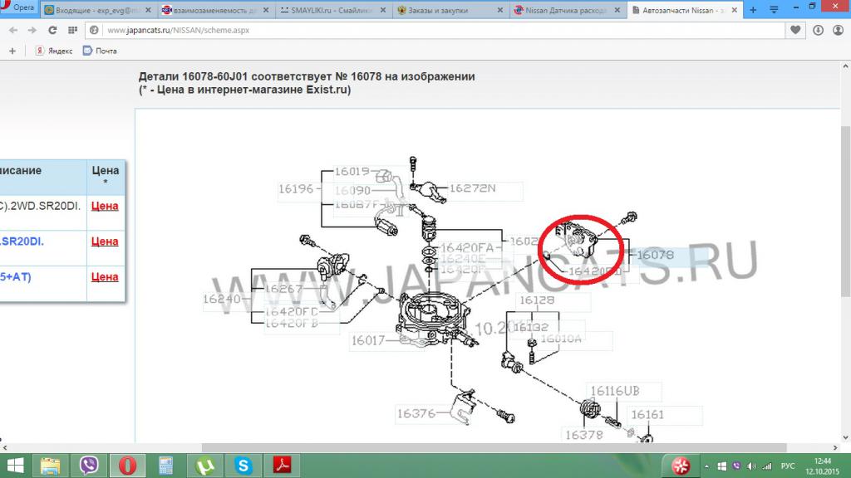This screenshot has width=851, height=478.
Task: Open the user account icon
Action: coord(838,31)
